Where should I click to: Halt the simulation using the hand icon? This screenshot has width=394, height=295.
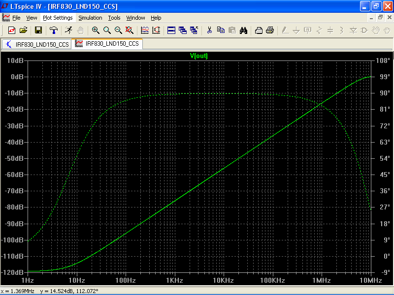pos(80,30)
